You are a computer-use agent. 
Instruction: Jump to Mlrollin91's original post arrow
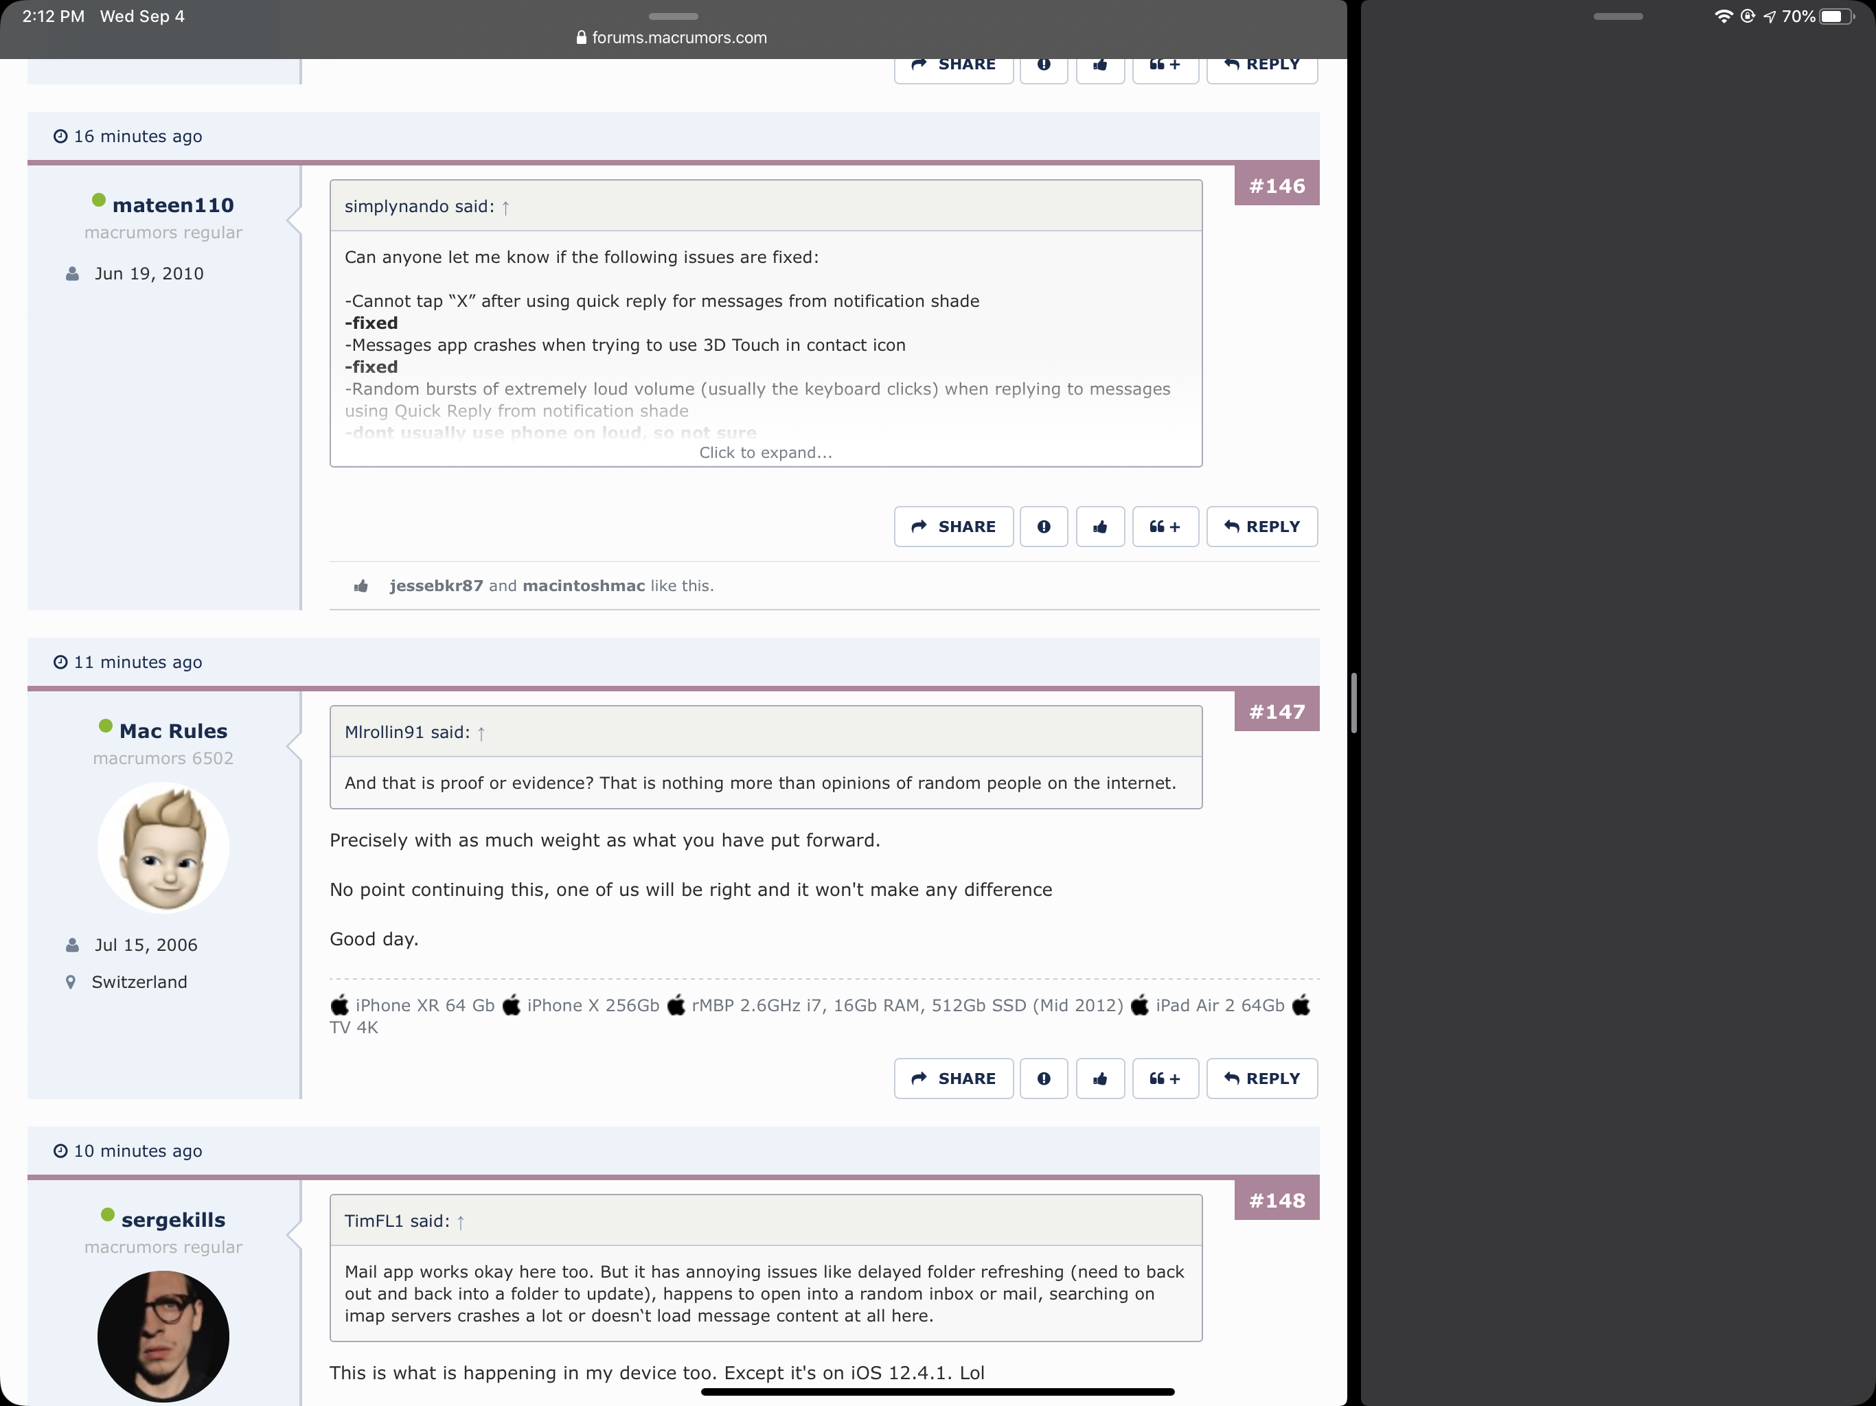point(481,733)
